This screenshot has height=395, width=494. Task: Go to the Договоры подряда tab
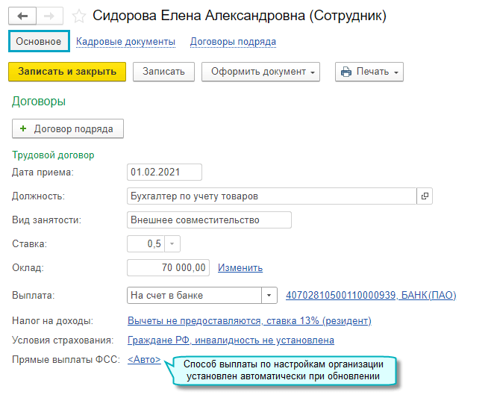click(233, 42)
